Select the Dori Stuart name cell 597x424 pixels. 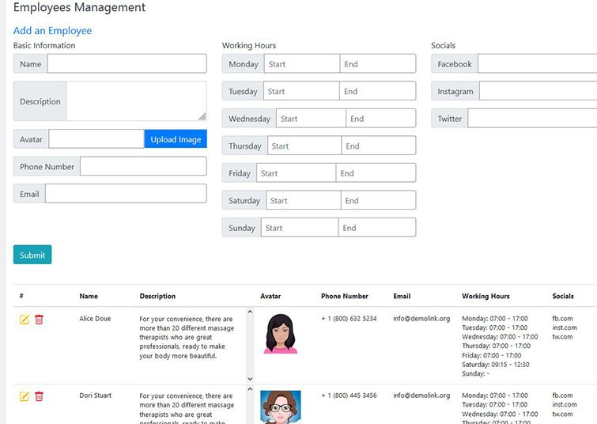pyautogui.click(x=95, y=396)
